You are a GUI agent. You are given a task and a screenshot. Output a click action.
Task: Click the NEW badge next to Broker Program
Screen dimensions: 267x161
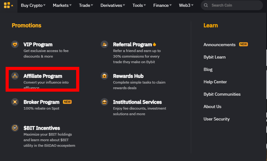tap(67, 102)
